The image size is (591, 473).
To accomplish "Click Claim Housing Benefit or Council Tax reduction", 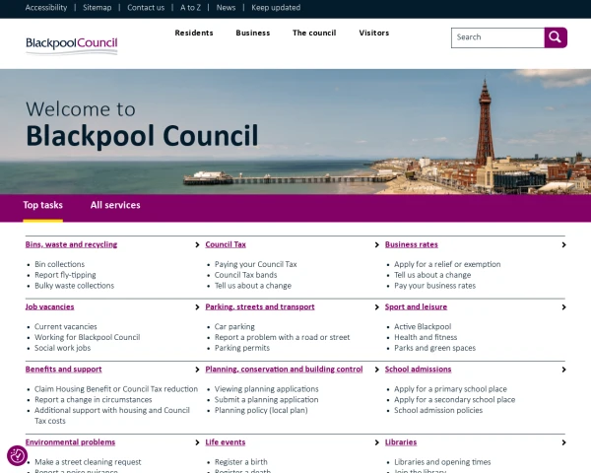I will pyautogui.click(x=116, y=388).
